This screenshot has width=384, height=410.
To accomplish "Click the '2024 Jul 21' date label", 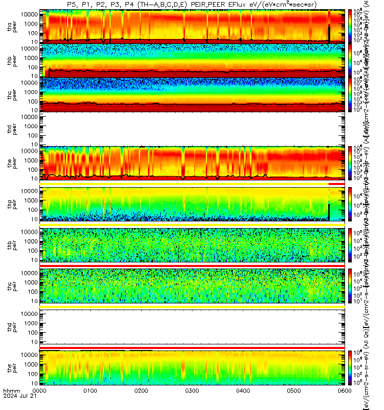I will [x=20, y=396].
